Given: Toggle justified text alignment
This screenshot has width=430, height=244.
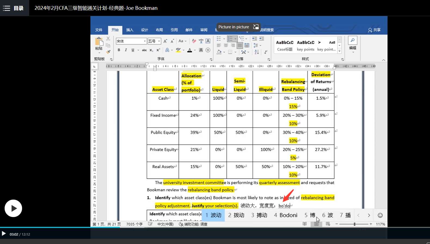Looking at the screenshot, I should point(240,45).
